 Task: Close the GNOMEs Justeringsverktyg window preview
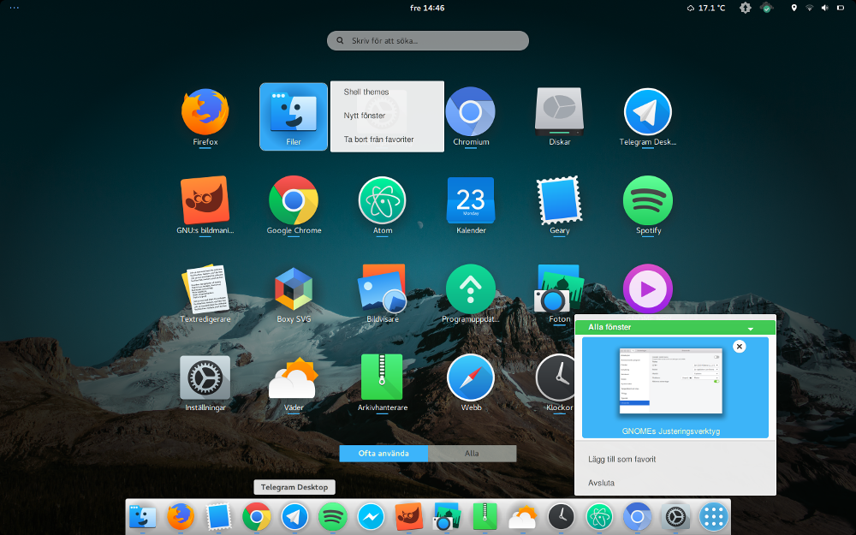(x=740, y=347)
